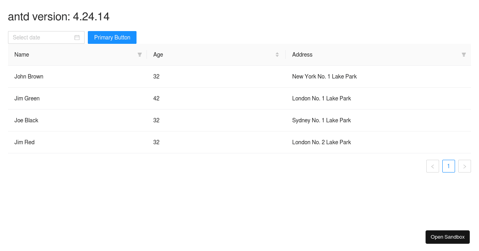This screenshot has height=251, width=479.
Task: Open the Name column filter icon
Action: (x=140, y=55)
